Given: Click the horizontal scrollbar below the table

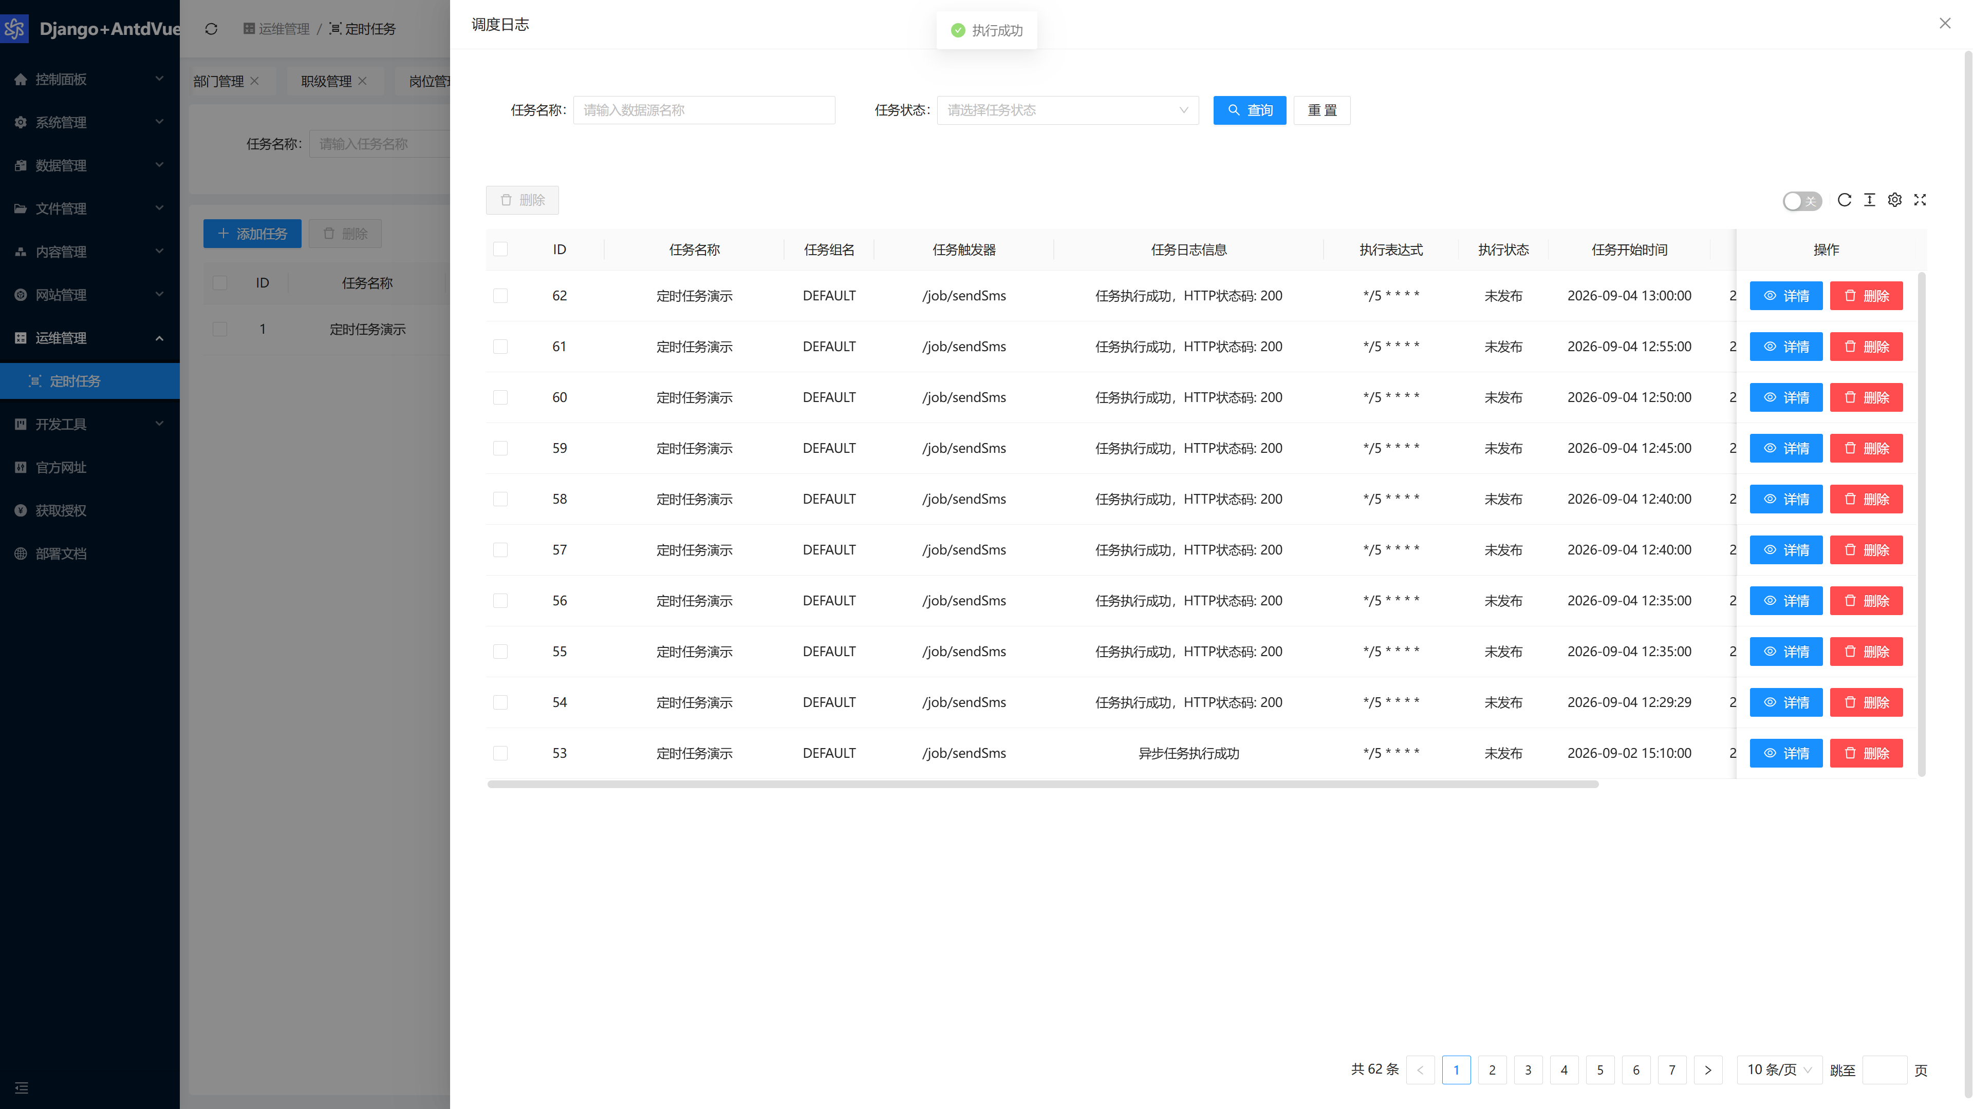Looking at the screenshot, I should click(1043, 783).
